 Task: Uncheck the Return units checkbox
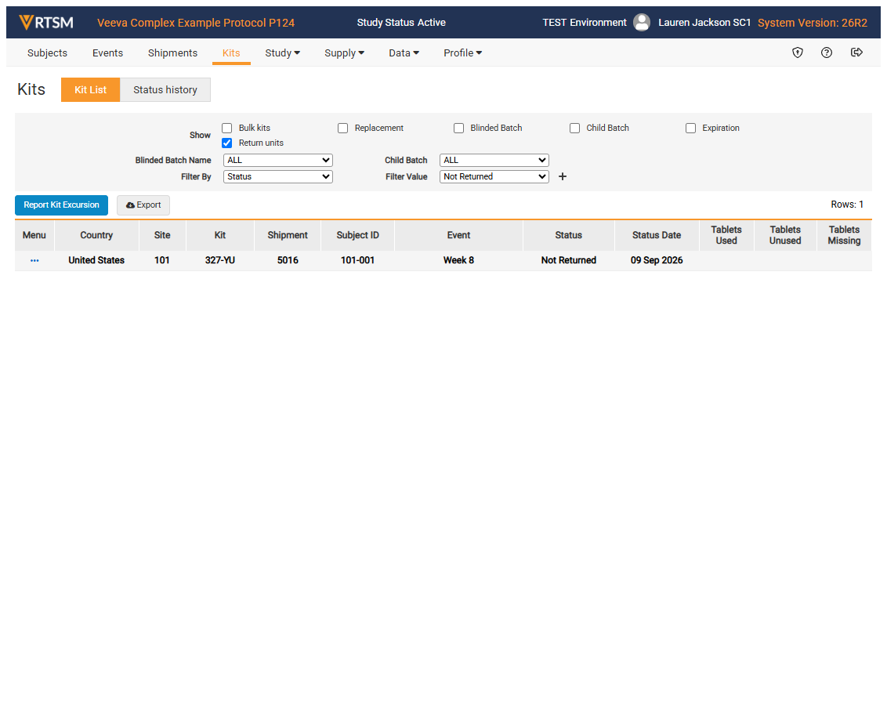click(226, 143)
